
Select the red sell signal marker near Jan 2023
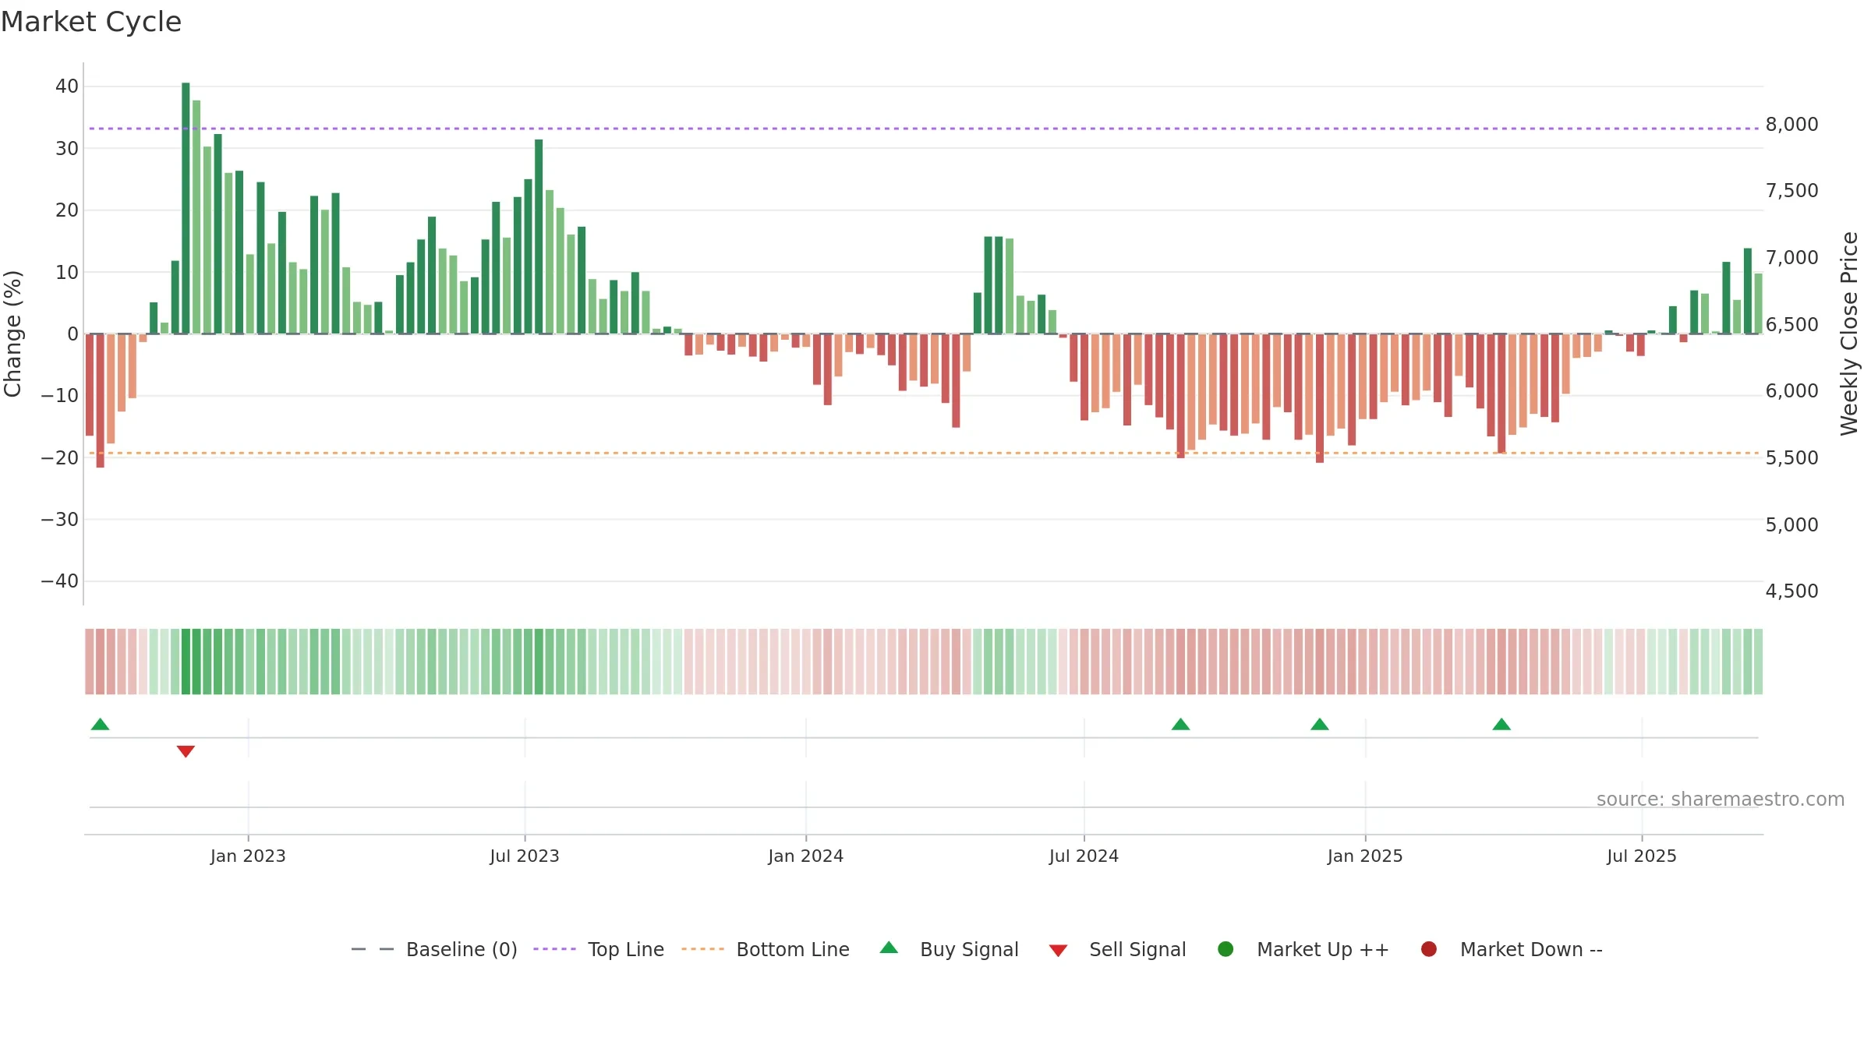click(x=186, y=751)
